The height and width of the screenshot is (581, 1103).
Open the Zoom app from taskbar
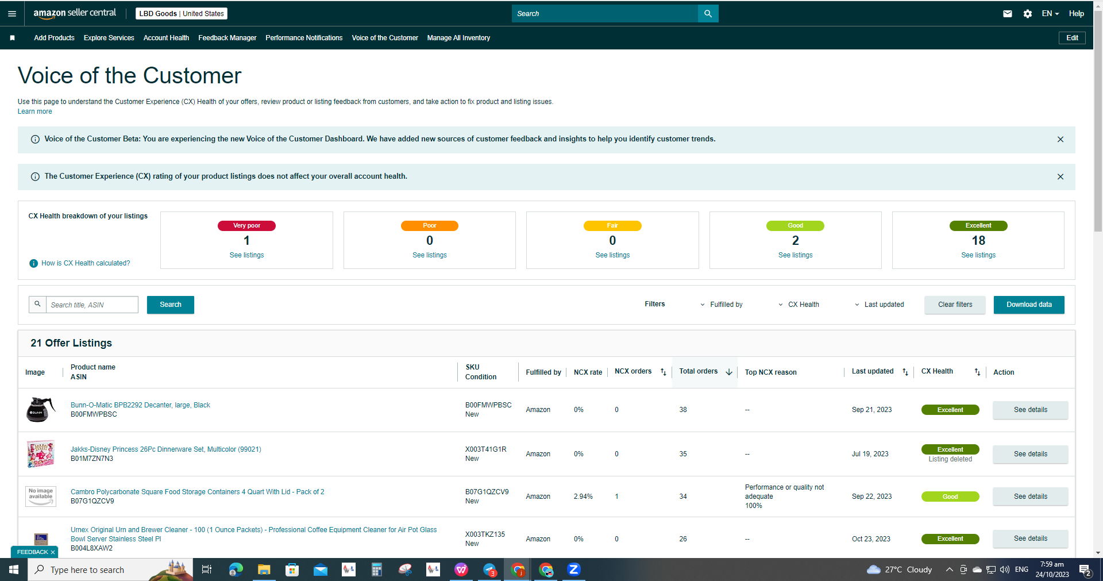coord(573,570)
